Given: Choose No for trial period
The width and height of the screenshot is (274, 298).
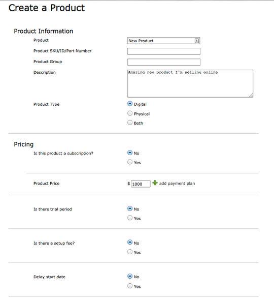Looking at the screenshot, I should tap(130, 208).
